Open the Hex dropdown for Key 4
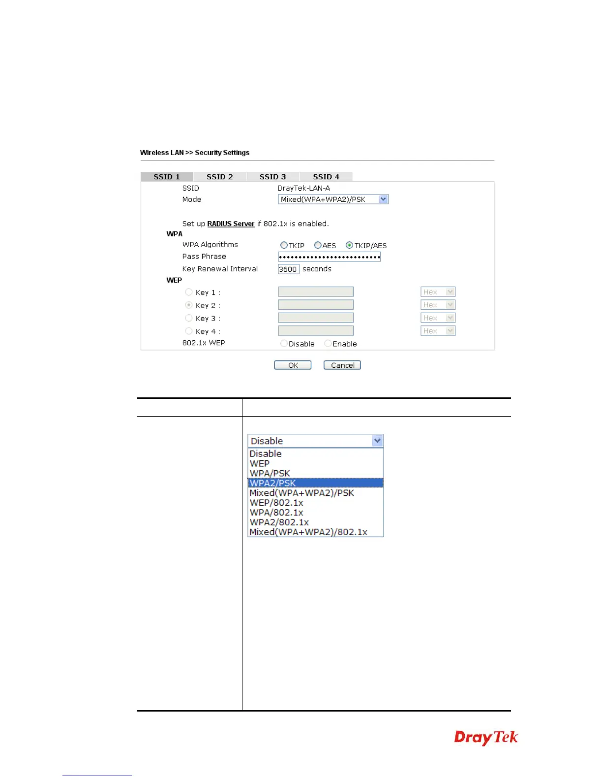602x780 pixels. click(438, 331)
